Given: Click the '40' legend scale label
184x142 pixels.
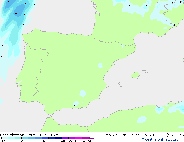Looking at the screenshot, I should coord(76,141).
